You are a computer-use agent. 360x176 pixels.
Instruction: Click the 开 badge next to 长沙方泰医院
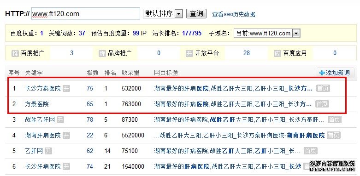pos(66,88)
